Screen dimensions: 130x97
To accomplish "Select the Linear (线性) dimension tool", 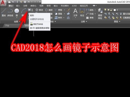I will tap(90, 10).
